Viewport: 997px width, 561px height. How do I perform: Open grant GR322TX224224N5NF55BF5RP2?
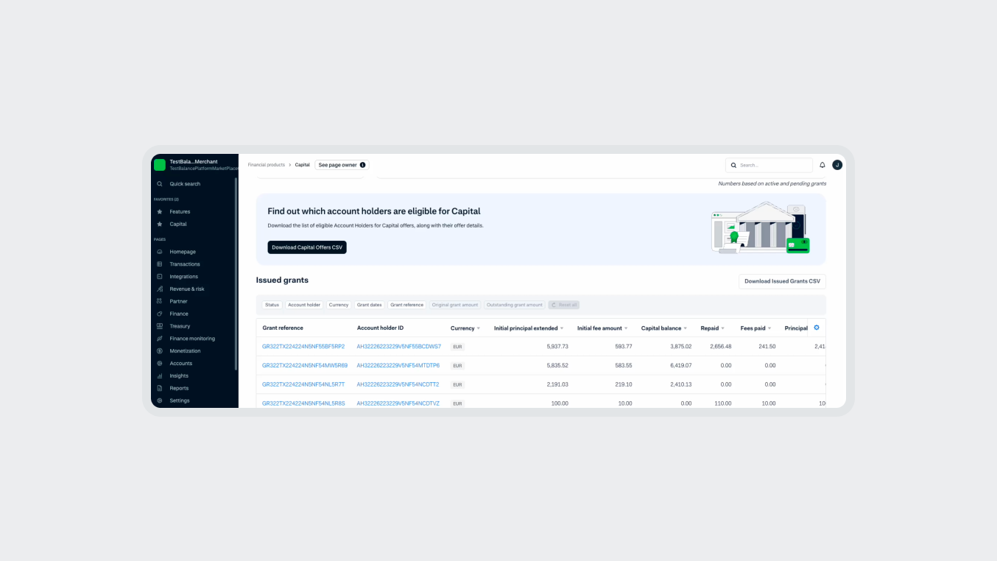tap(303, 346)
